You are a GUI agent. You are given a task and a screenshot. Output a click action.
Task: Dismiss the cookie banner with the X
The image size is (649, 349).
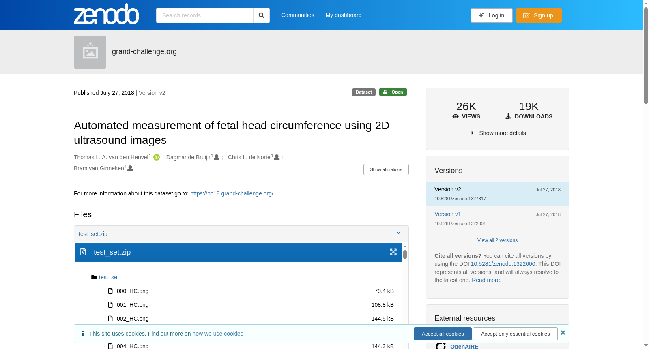pyautogui.click(x=563, y=333)
